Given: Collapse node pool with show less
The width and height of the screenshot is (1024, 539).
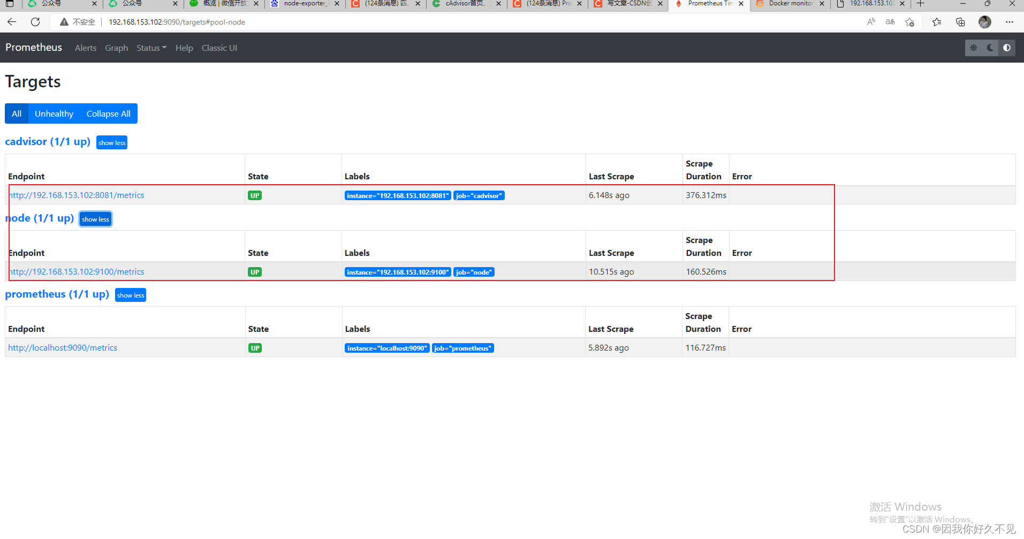Looking at the screenshot, I should (95, 219).
